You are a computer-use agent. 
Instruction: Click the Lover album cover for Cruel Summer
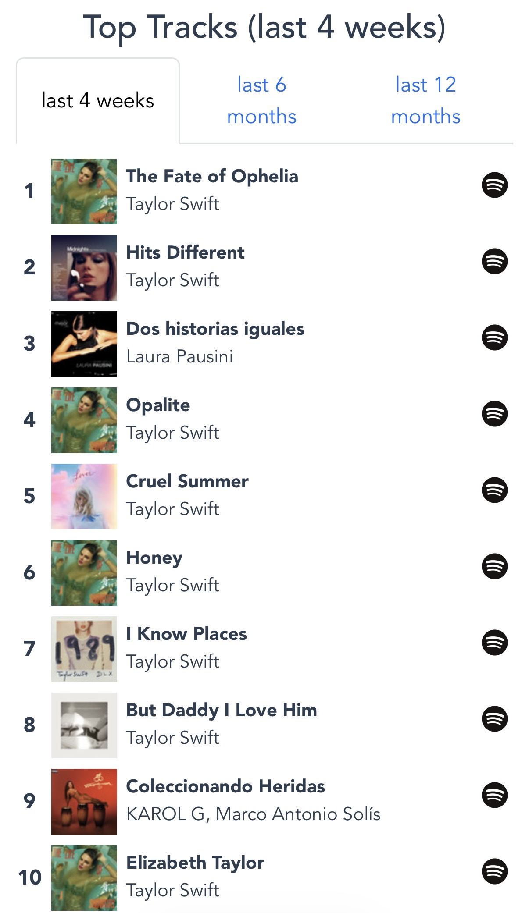(84, 497)
